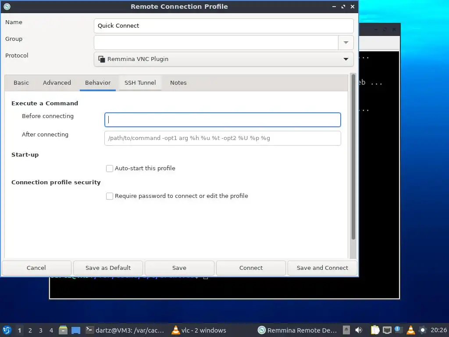The image size is (449, 337).
Task: Minimize the Remote Connection Profile window
Action: 334,6
